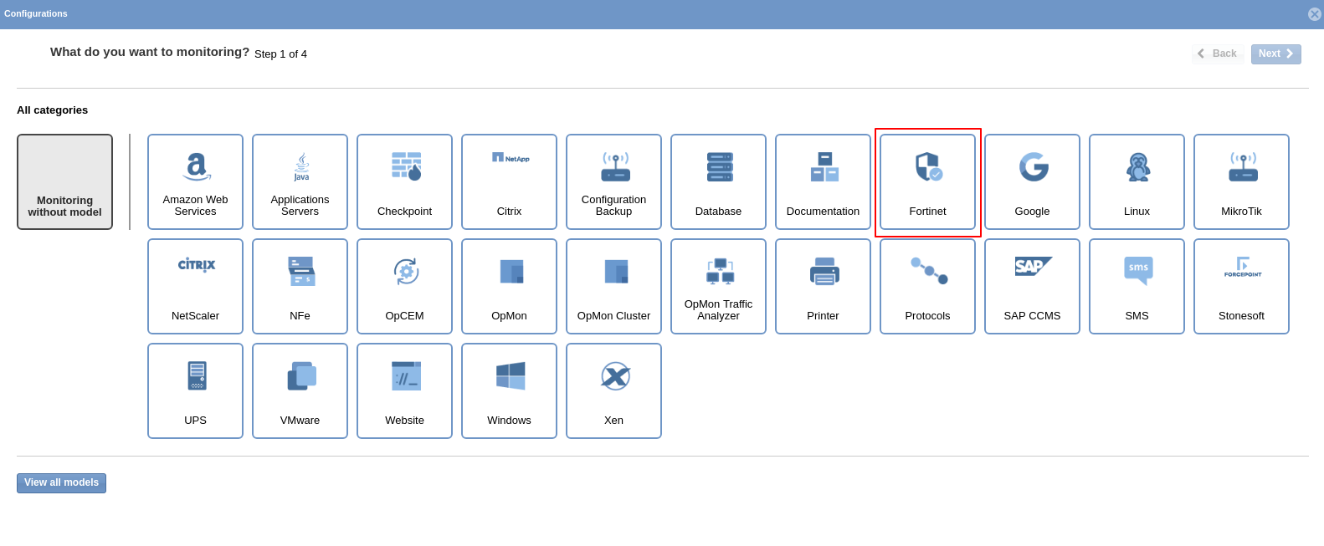Viewport: 1324px width, 546px height.
Task: Click the Fortinet shield icon
Action: pyautogui.click(x=928, y=167)
